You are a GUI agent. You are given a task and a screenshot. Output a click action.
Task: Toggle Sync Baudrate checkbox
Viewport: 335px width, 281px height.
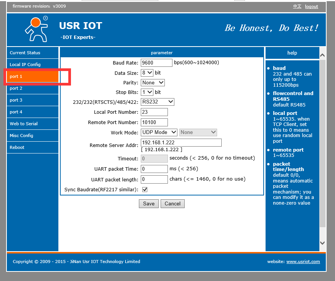(145, 190)
